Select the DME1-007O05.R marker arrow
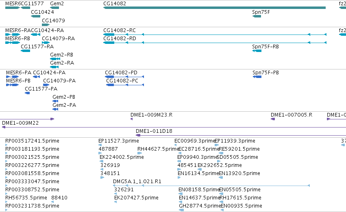This screenshot has height=212, width=346. click(273, 119)
